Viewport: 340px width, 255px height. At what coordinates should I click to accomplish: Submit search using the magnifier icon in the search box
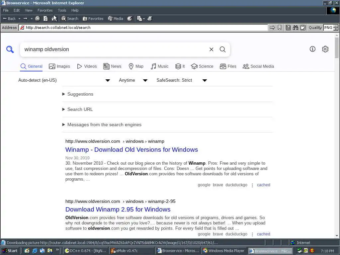pos(223,49)
